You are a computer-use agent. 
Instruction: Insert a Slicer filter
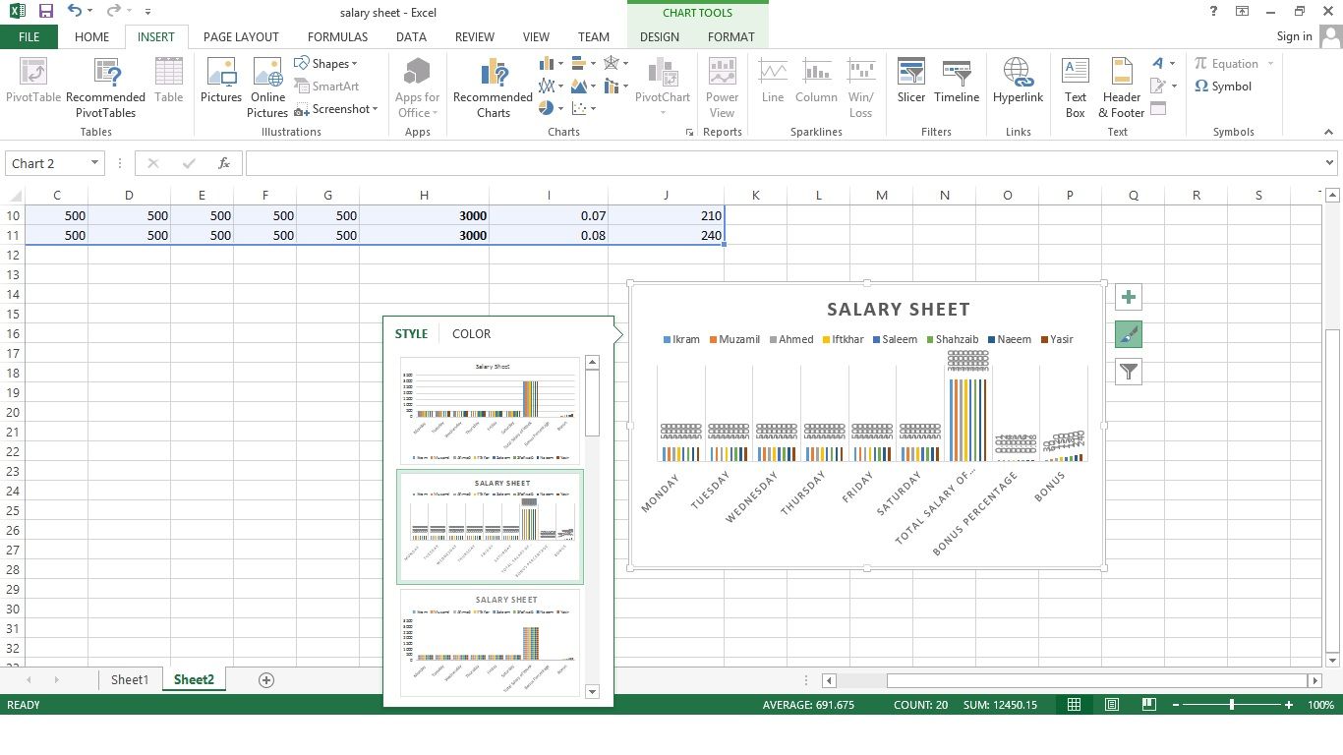[911, 81]
